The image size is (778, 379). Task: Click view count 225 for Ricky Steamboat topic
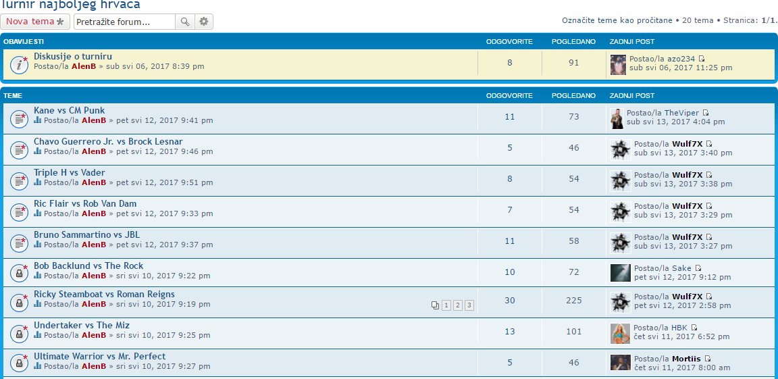tap(574, 301)
